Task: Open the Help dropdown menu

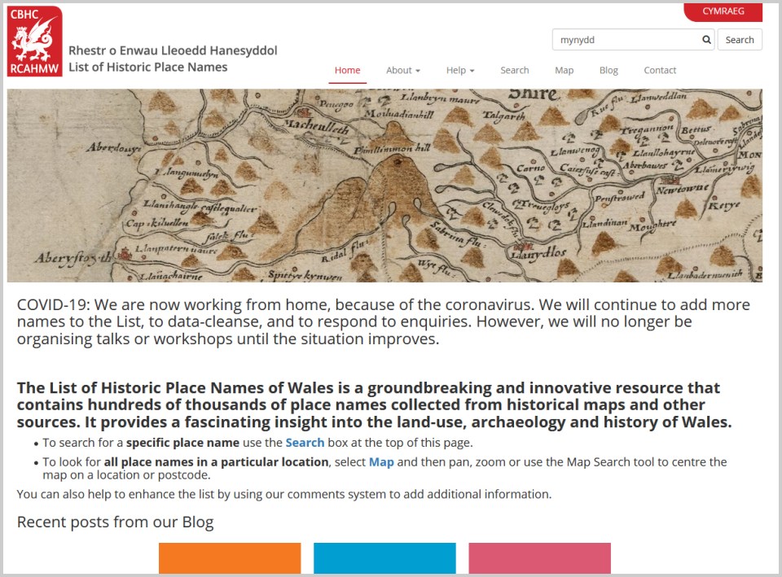Action: tap(459, 70)
